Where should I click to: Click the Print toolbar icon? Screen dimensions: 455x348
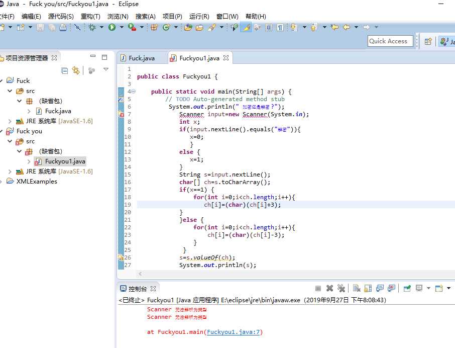tap(63, 27)
